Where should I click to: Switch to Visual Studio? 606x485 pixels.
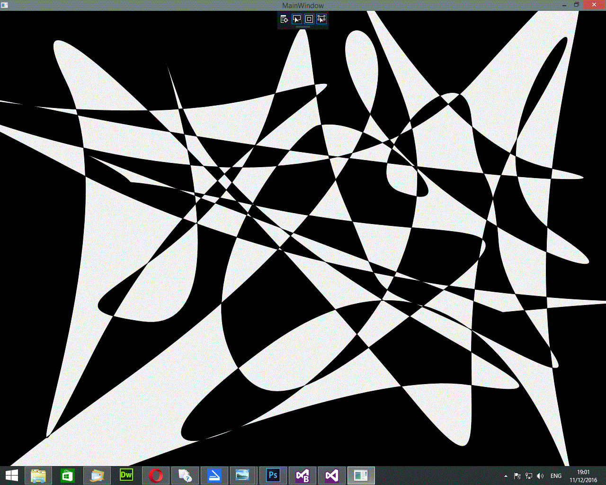(332, 476)
